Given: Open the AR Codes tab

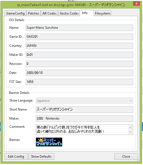Looking at the screenshot, I should point(49,13).
